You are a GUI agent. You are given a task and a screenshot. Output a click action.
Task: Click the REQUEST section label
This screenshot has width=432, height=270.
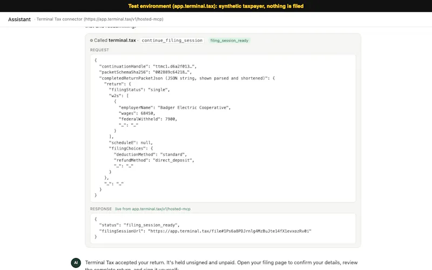pos(99,50)
